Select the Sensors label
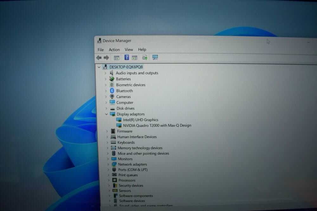Screen dimensions: 317x211 coord(125,191)
